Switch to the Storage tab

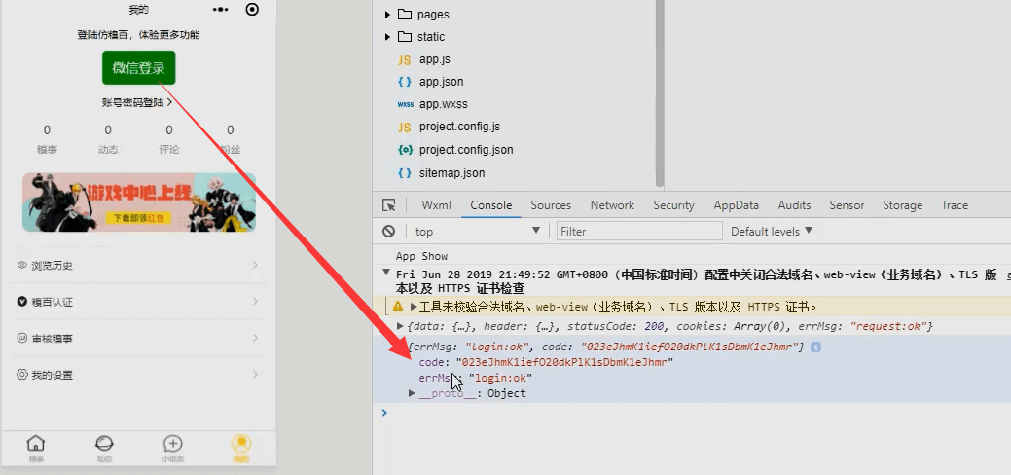coord(902,205)
